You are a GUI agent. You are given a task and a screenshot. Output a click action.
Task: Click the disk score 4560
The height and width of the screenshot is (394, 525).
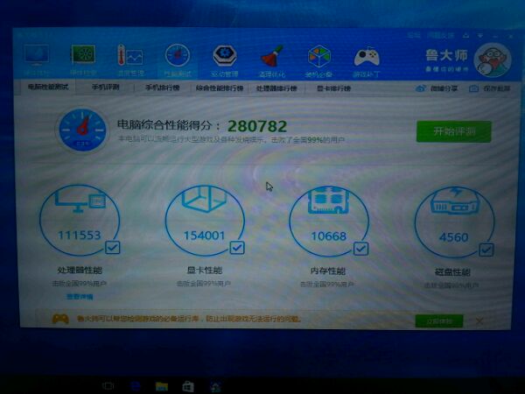(453, 237)
